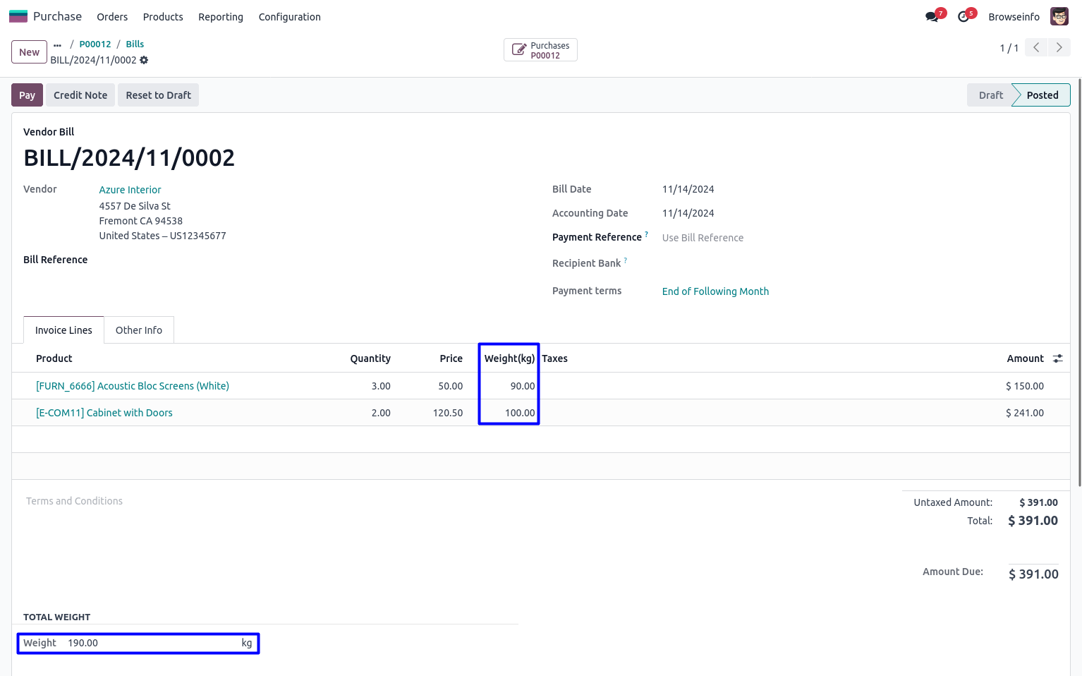Open the column settings adjust icon
Screen dimensions: 1082x676
pos(1057,358)
